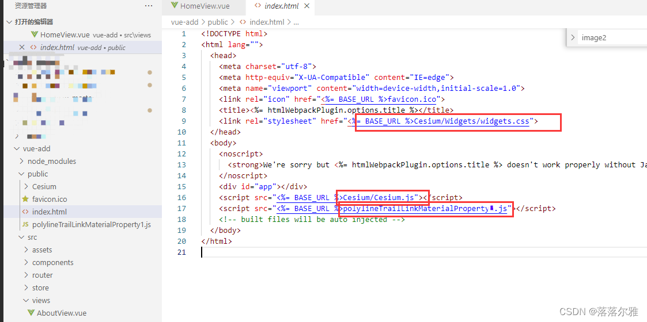The width and height of the screenshot is (647, 322).
Task: Click vue-add in the breadcrumb
Action: click(184, 22)
